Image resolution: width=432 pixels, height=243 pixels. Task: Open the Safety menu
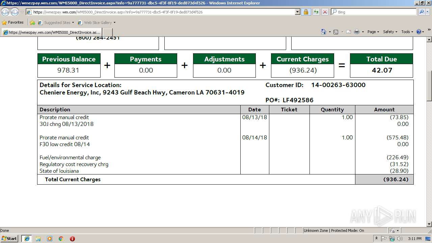pyautogui.click(x=390, y=32)
